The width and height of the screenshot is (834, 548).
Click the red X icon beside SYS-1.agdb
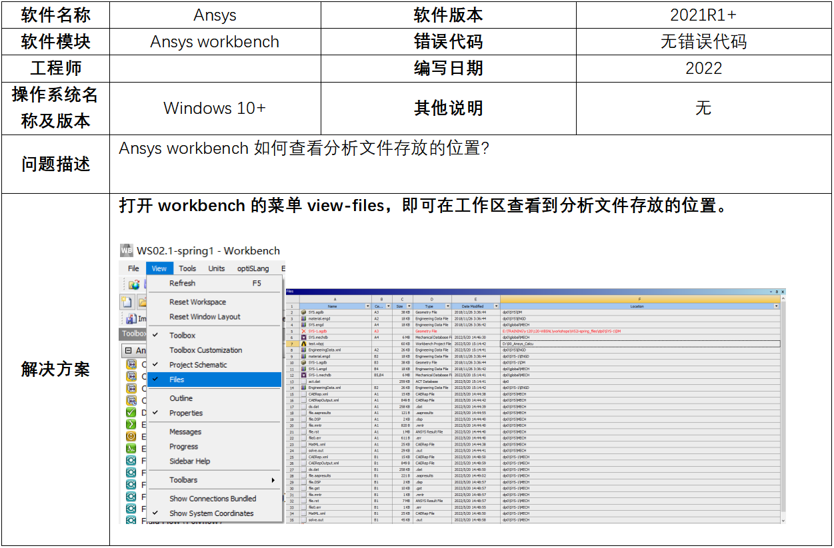coord(303,331)
